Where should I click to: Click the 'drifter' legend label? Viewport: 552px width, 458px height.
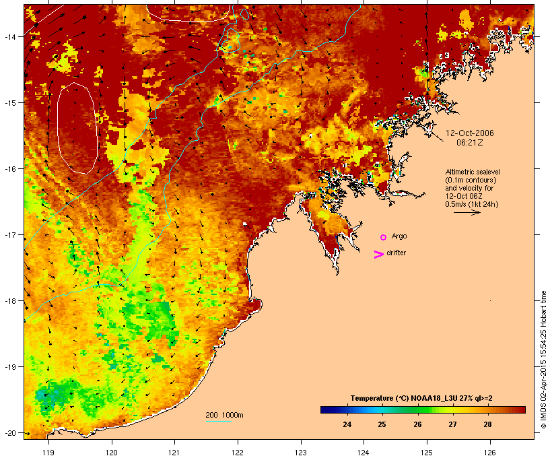(396, 253)
